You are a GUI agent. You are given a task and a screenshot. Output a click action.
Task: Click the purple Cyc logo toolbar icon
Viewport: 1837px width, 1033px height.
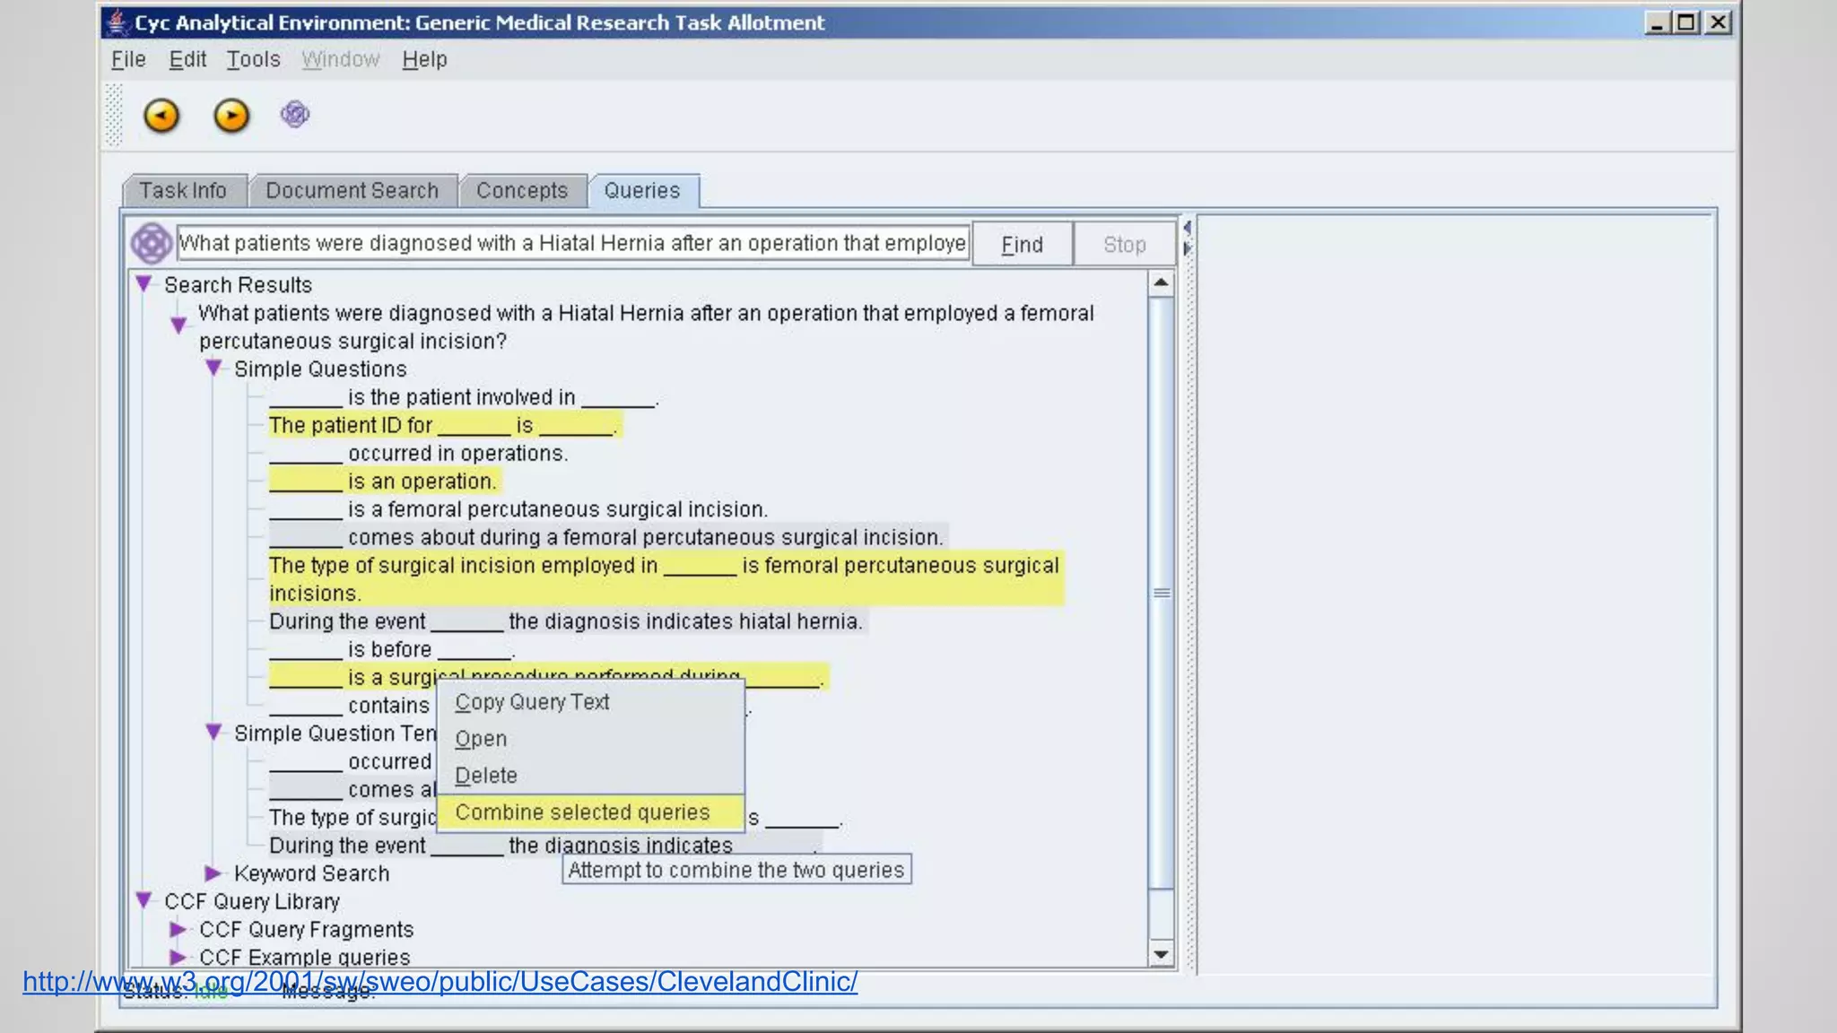(x=295, y=114)
